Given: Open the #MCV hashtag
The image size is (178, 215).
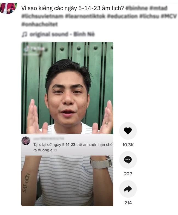Looking at the screenshot, I should click(x=168, y=16).
